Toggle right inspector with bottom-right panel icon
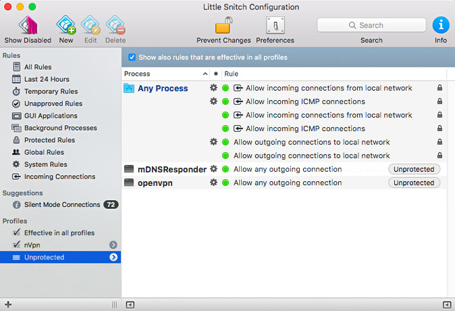455x311 pixels. point(447,305)
